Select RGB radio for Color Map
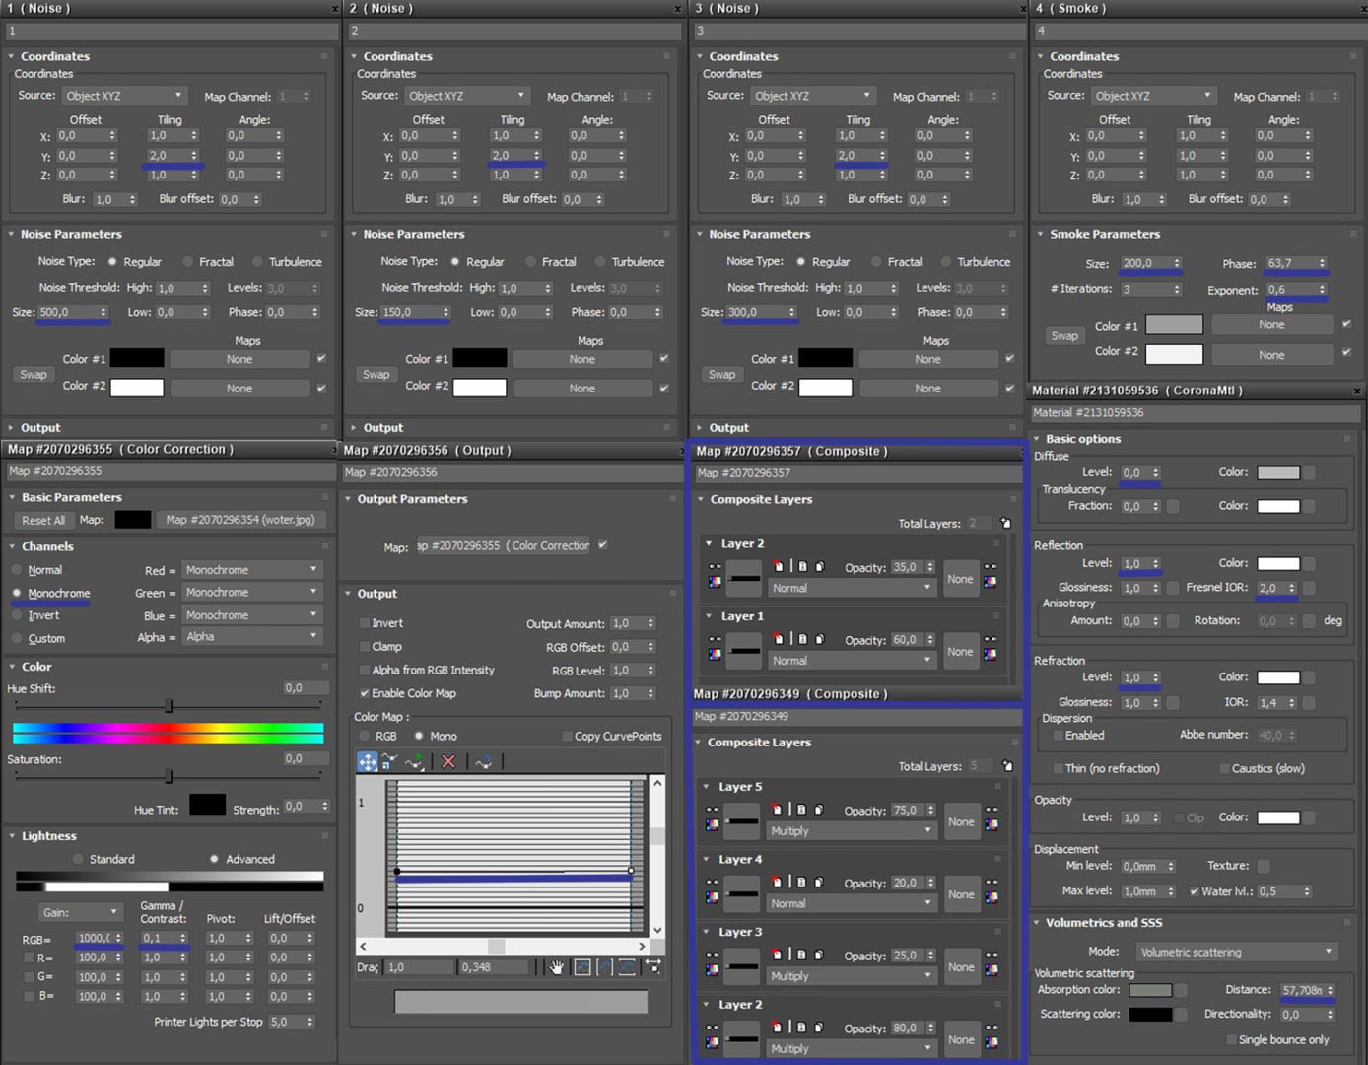 (378, 736)
